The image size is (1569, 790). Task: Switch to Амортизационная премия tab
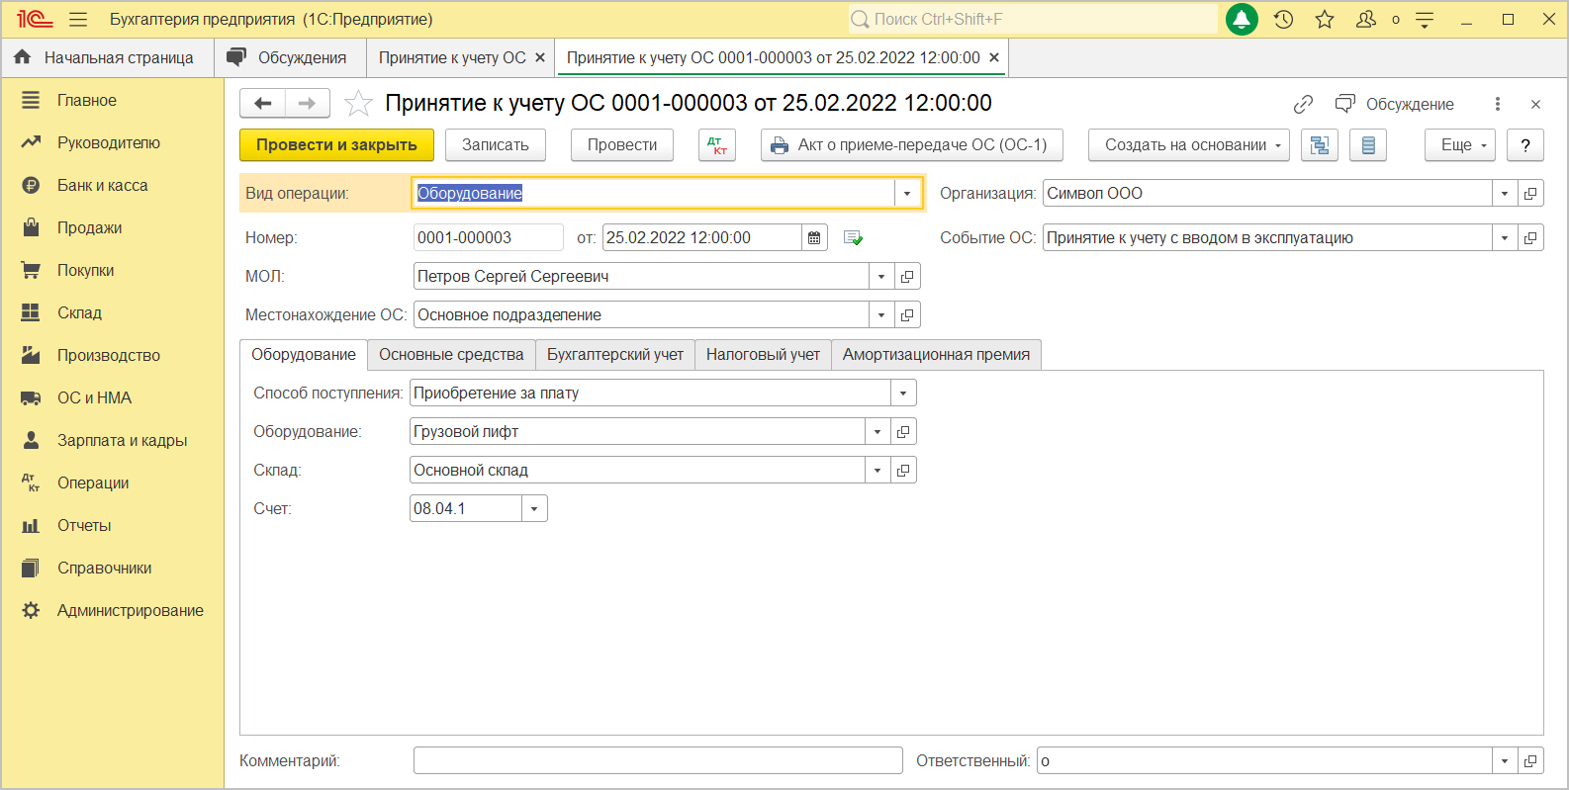point(936,354)
